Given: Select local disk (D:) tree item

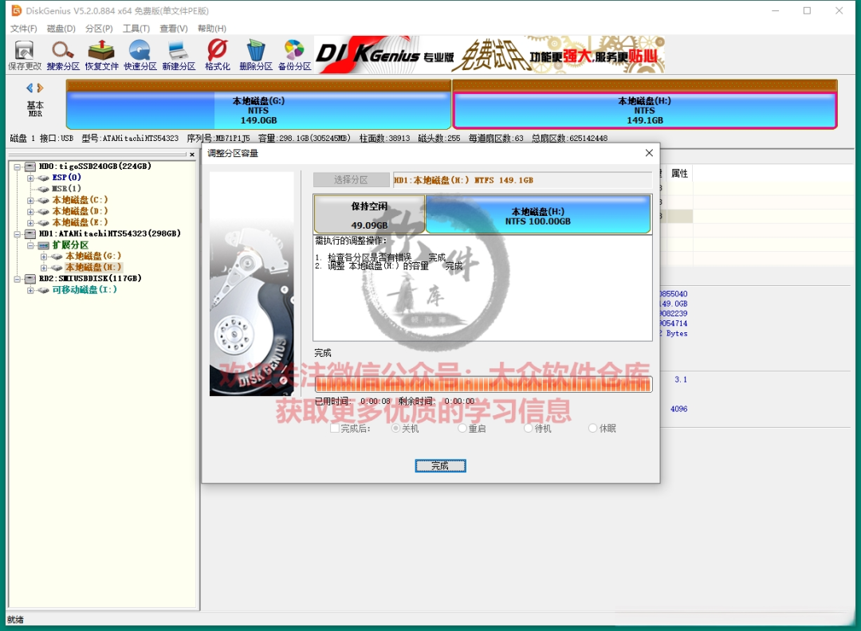Looking at the screenshot, I should coord(80,211).
